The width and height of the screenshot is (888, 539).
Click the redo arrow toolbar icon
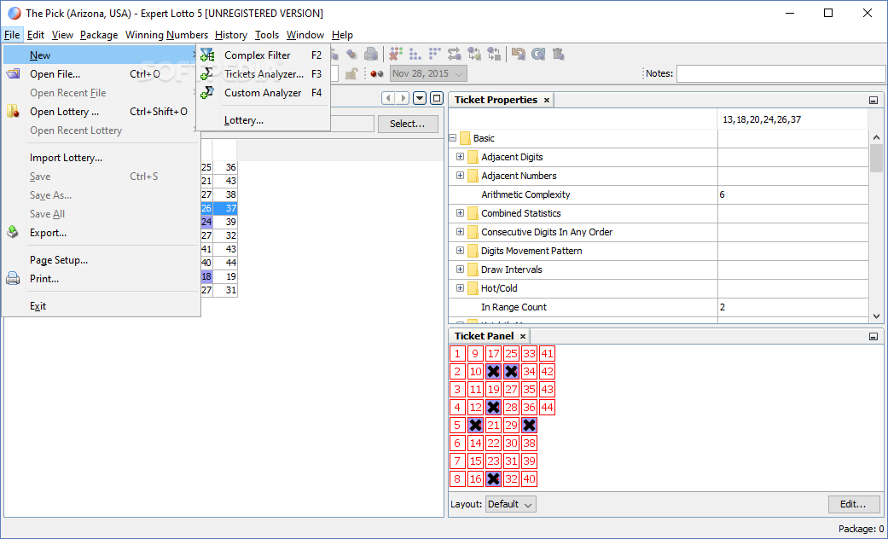coord(538,55)
